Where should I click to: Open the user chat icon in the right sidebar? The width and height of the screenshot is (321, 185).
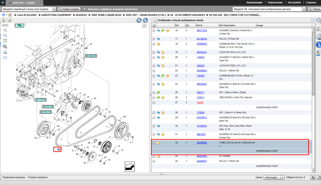(x=318, y=53)
